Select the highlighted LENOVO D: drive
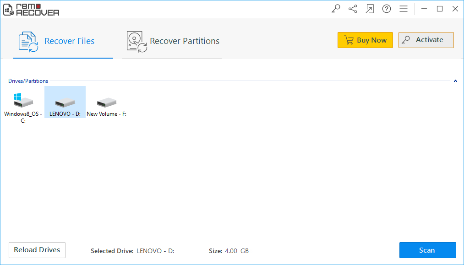This screenshot has width=464, height=265. (x=65, y=102)
